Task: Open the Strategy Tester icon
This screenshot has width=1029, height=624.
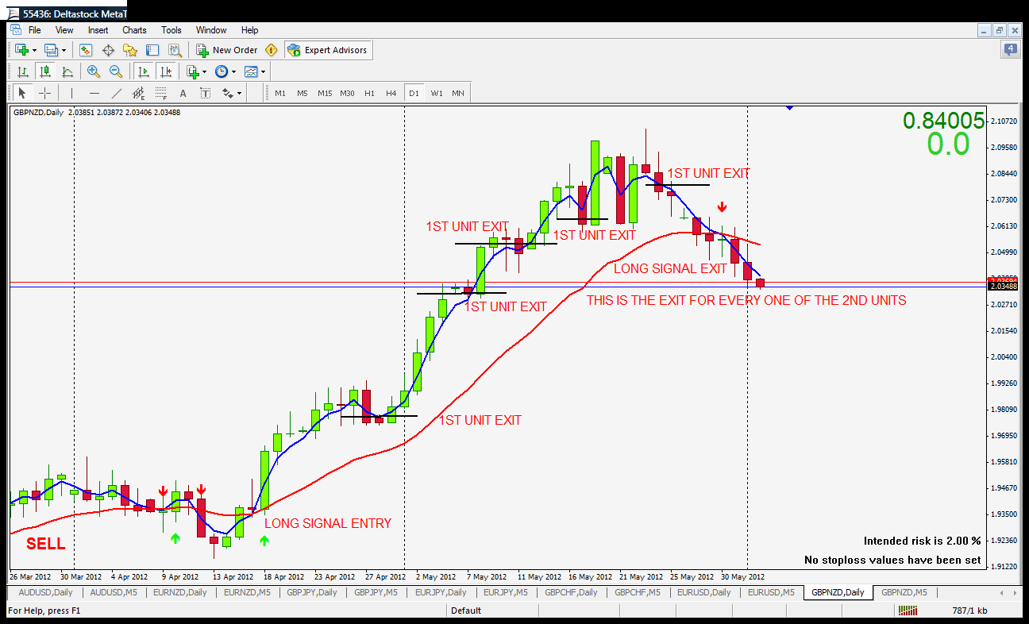Action: 175,50
